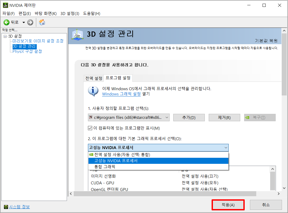
Task: Open the Home icon in toolbar
Action: [42, 22]
